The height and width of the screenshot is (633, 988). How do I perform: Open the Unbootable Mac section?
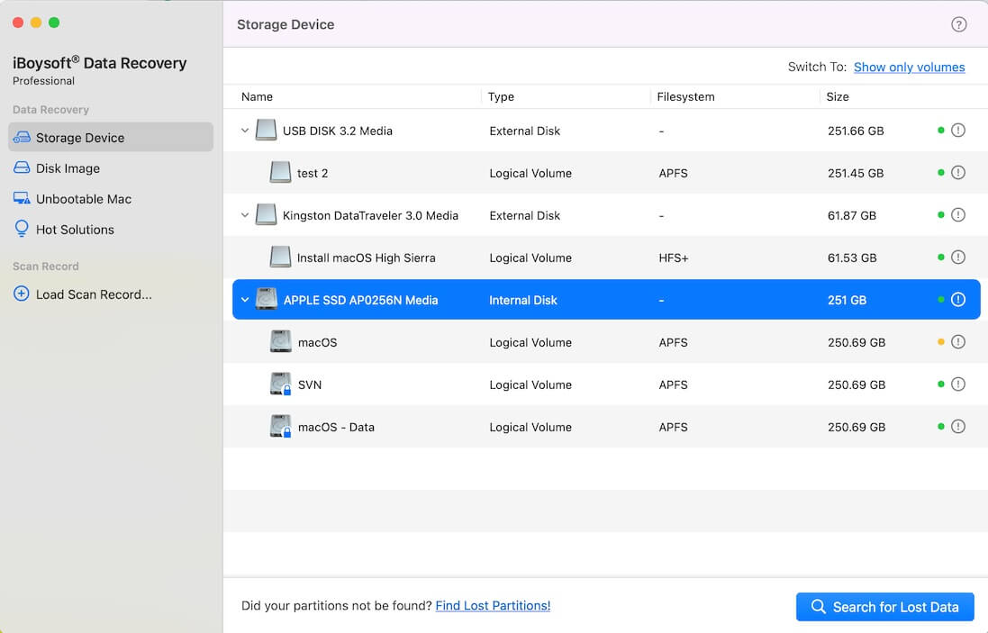(x=84, y=199)
